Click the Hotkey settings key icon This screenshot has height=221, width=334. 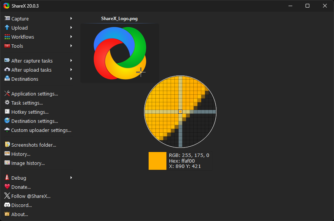click(x=7, y=111)
